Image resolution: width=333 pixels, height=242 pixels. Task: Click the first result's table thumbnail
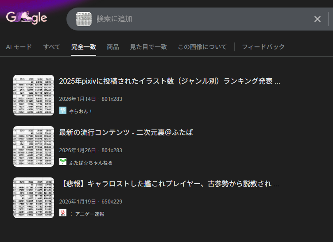[x=34, y=95]
